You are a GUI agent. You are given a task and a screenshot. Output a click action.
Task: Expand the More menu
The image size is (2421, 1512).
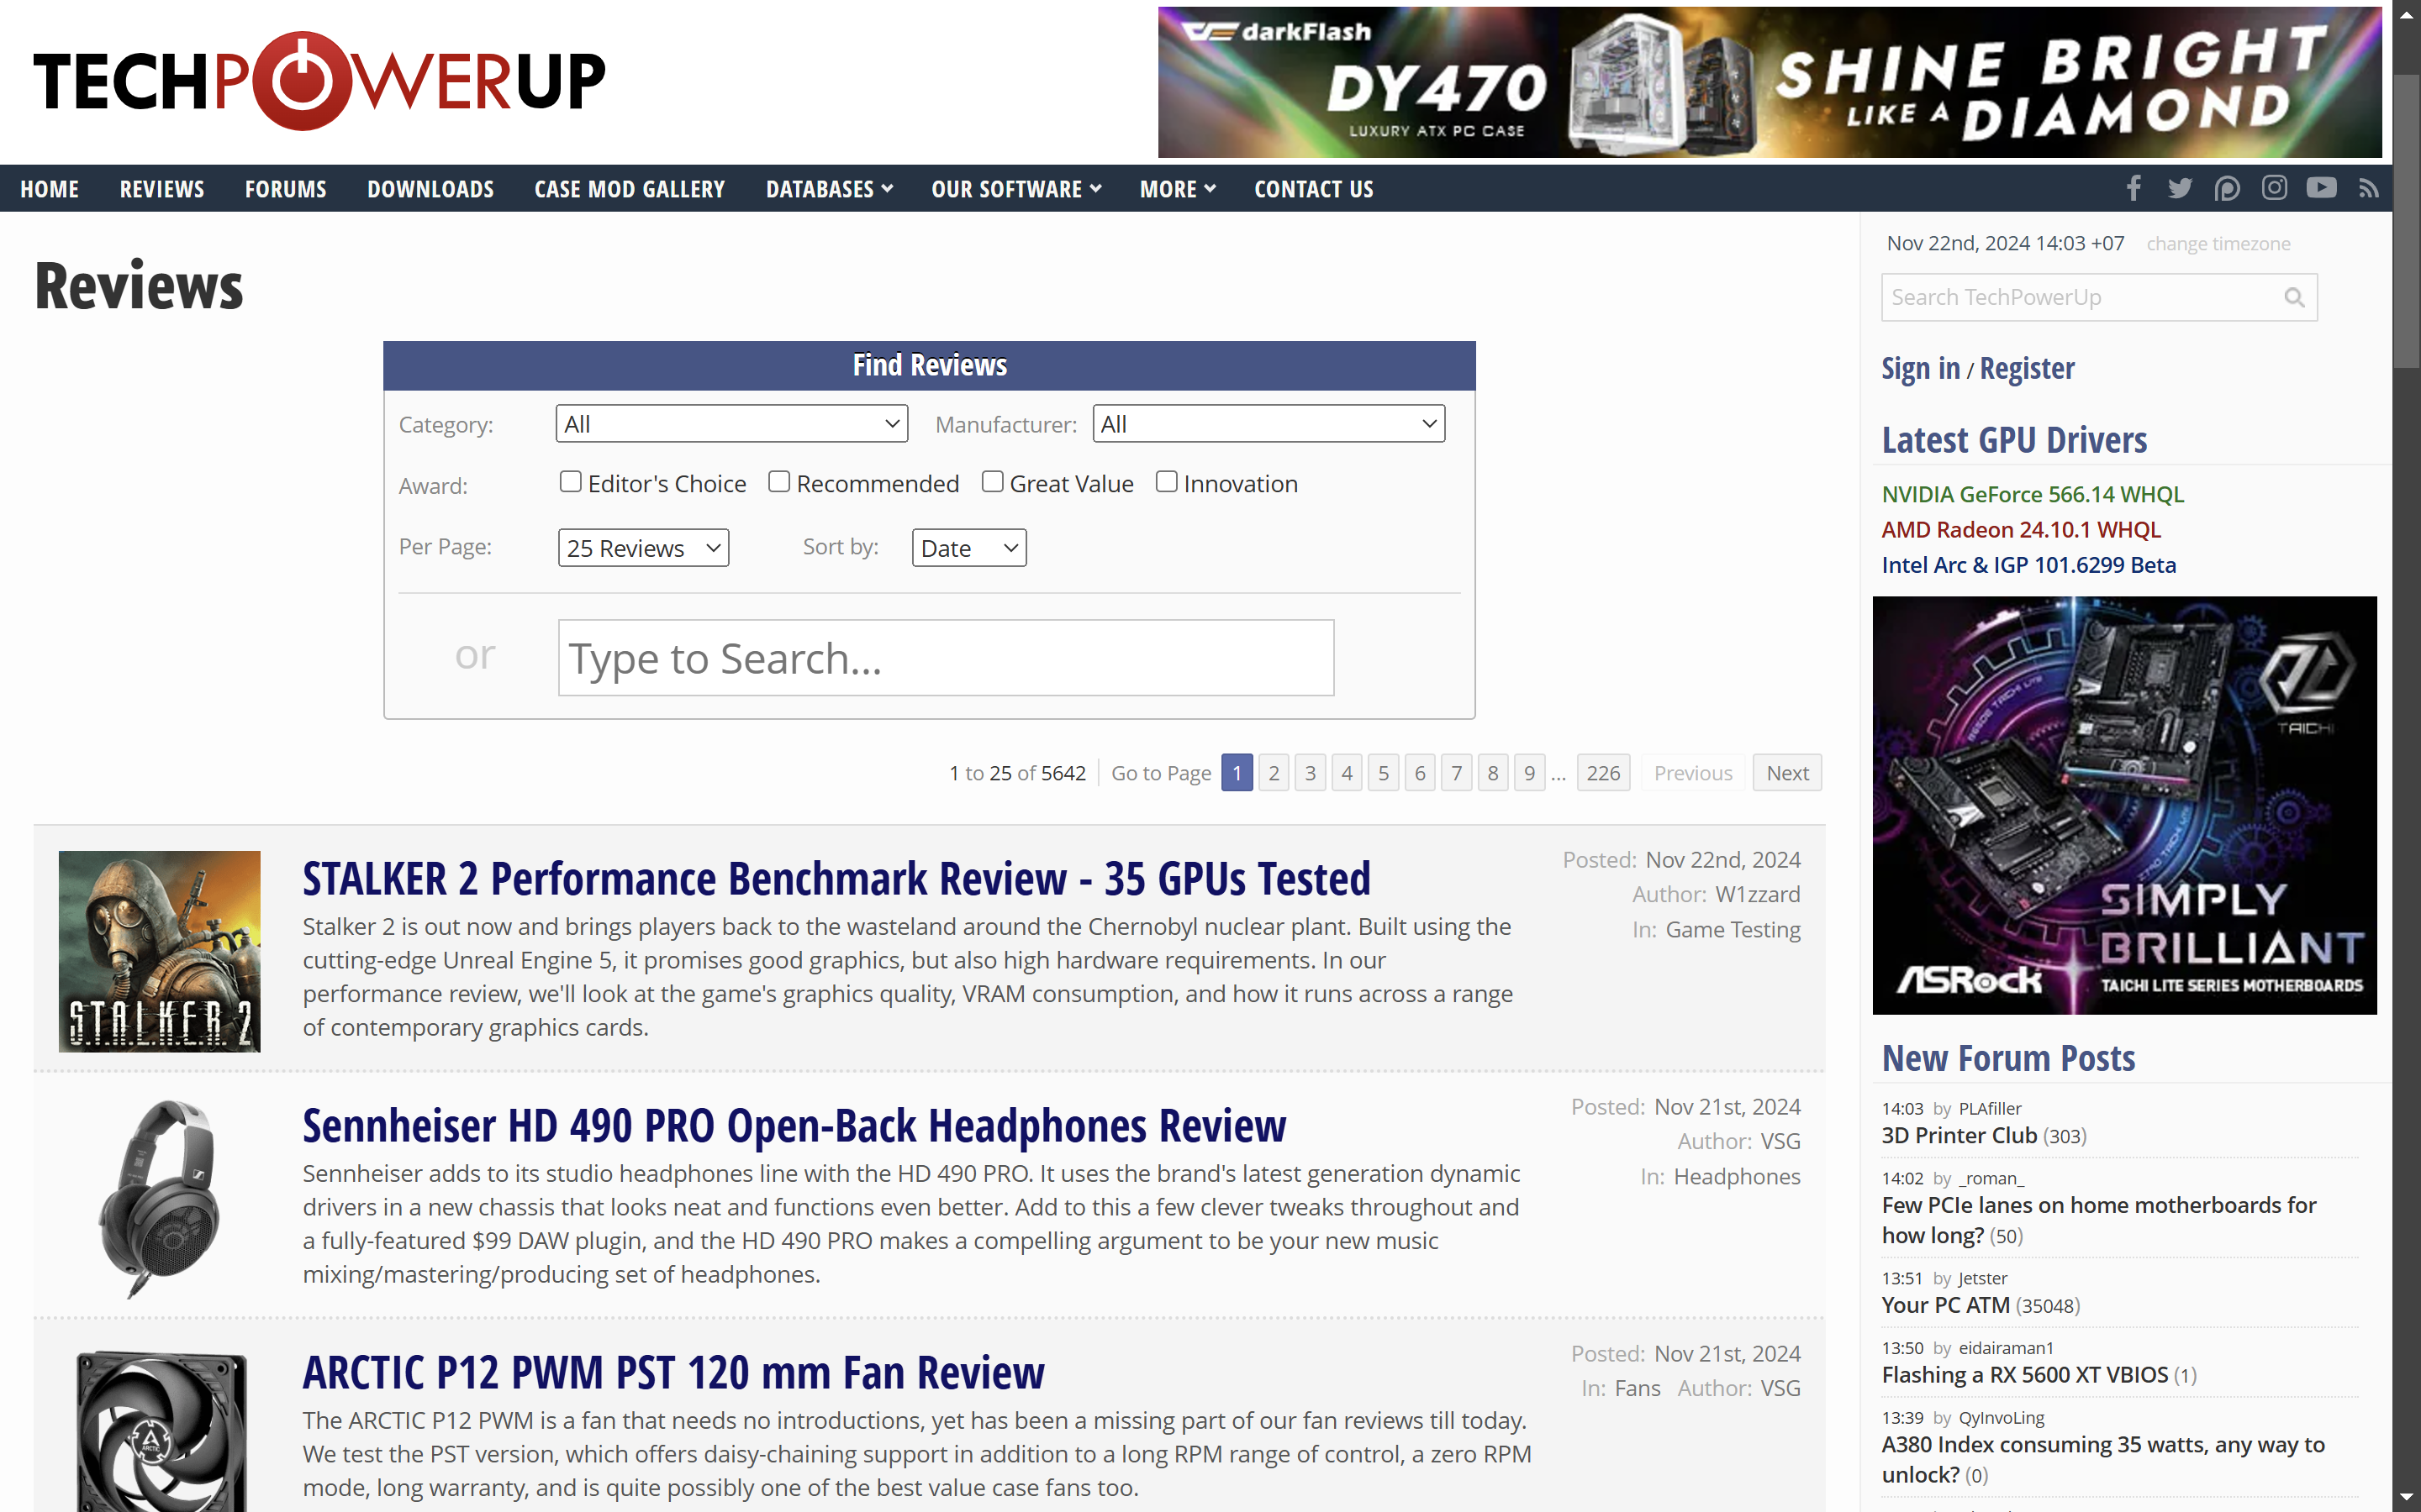(1178, 189)
